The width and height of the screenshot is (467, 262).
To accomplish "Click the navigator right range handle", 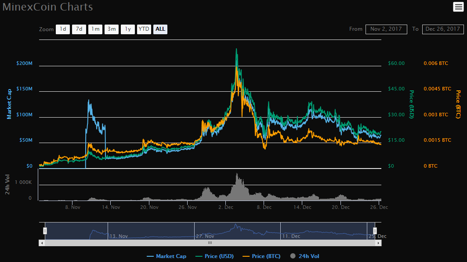I will 375,231.
